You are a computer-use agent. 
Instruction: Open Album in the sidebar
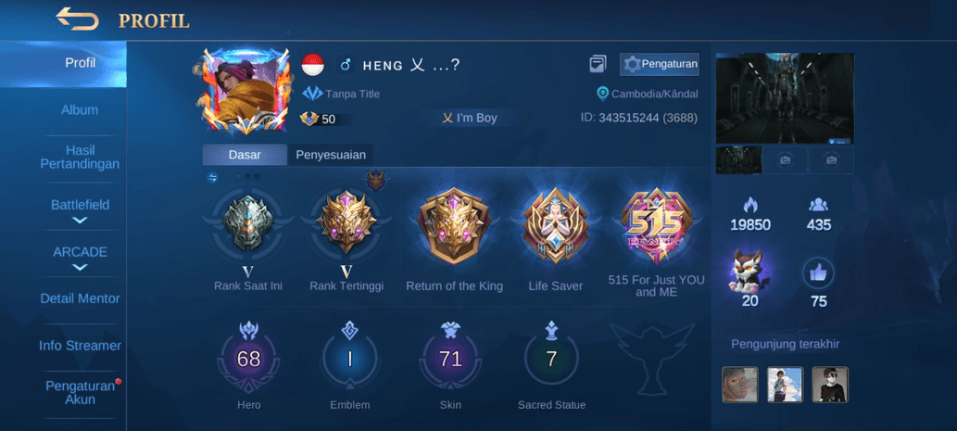80,110
